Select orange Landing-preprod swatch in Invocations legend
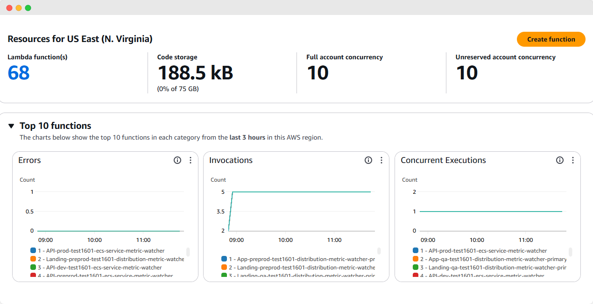Screen dimensions: 593x304 pyautogui.click(x=225, y=268)
